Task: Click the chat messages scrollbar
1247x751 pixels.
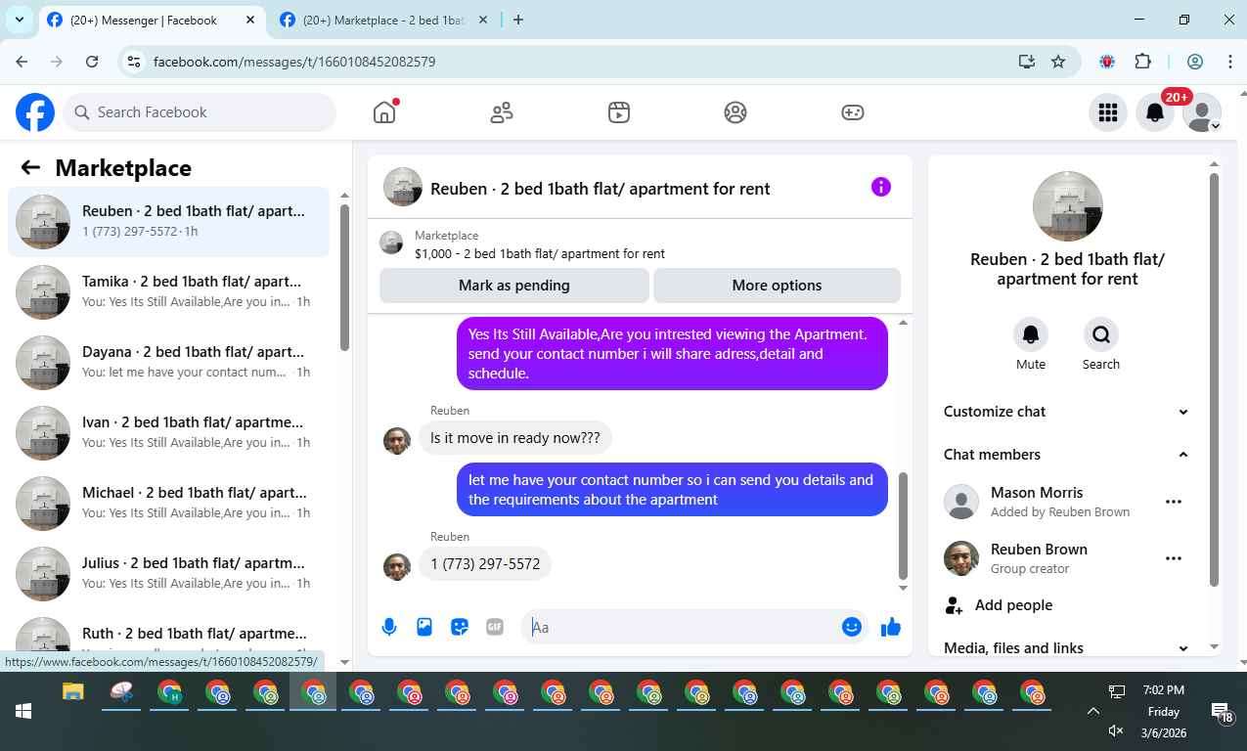Action: pyautogui.click(x=904, y=526)
